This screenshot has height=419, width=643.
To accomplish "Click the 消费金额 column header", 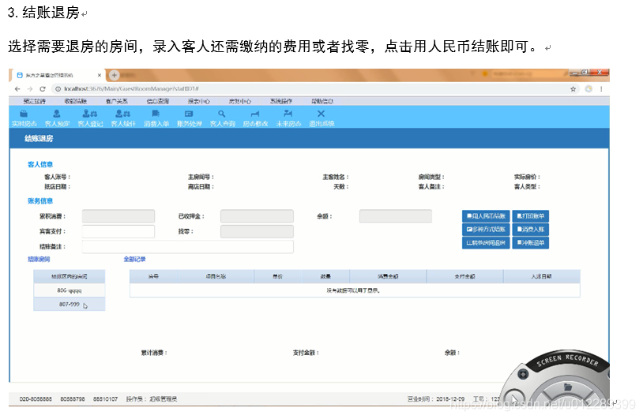I will tap(388, 276).
